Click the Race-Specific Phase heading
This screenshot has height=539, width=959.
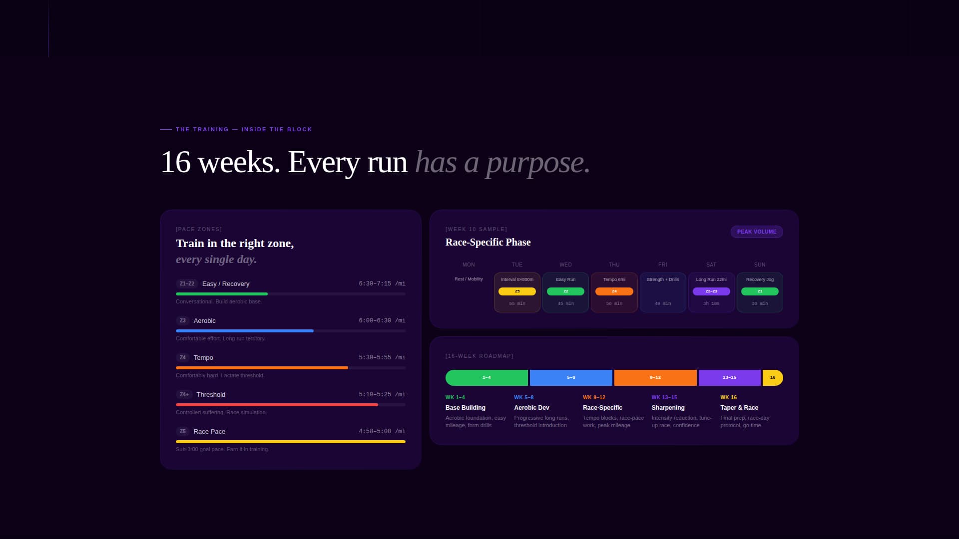click(x=488, y=242)
